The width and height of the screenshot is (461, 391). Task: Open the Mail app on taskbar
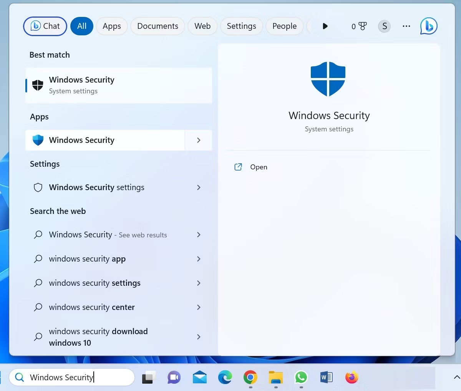tap(200, 378)
